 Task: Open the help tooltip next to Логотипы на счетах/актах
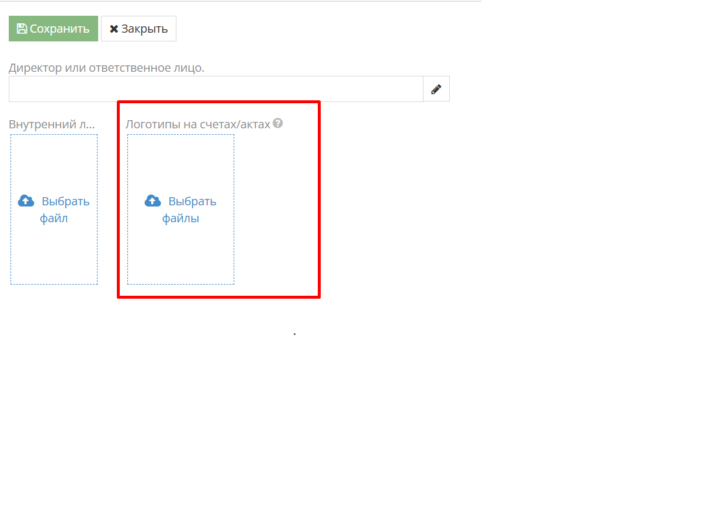278,123
